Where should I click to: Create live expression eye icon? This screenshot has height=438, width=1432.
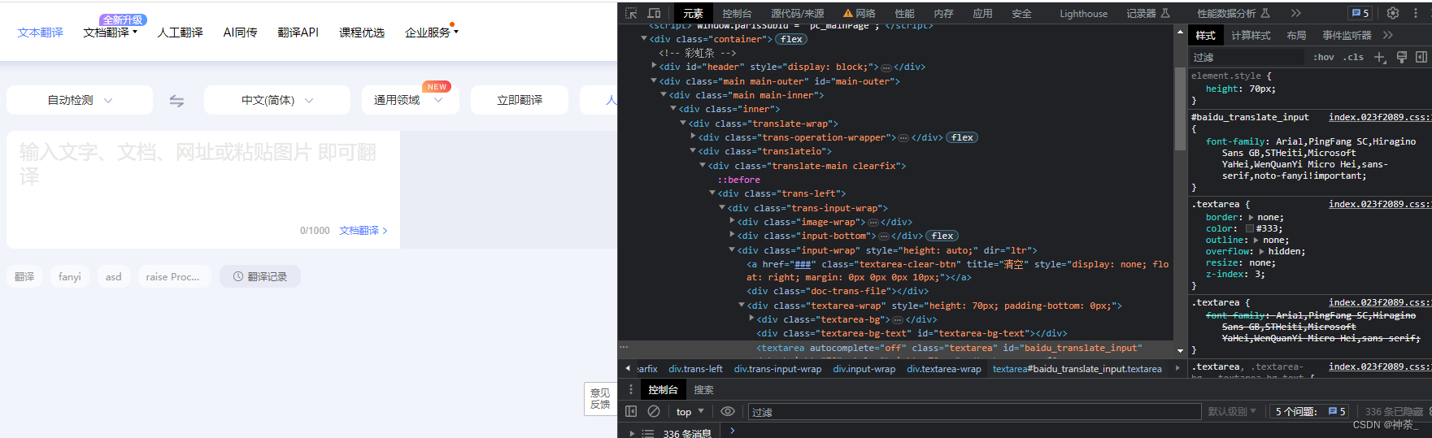pyautogui.click(x=728, y=411)
